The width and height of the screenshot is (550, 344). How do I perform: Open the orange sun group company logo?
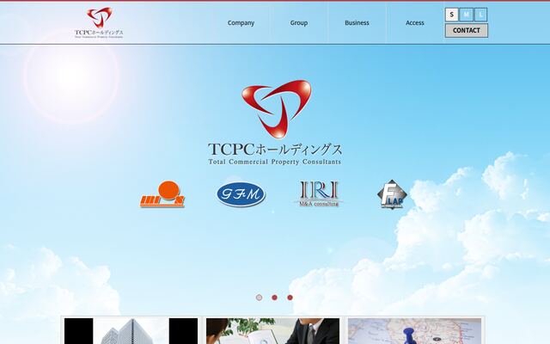(x=162, y=194)
